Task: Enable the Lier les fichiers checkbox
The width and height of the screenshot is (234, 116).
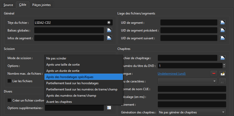Action: [10, 81]
